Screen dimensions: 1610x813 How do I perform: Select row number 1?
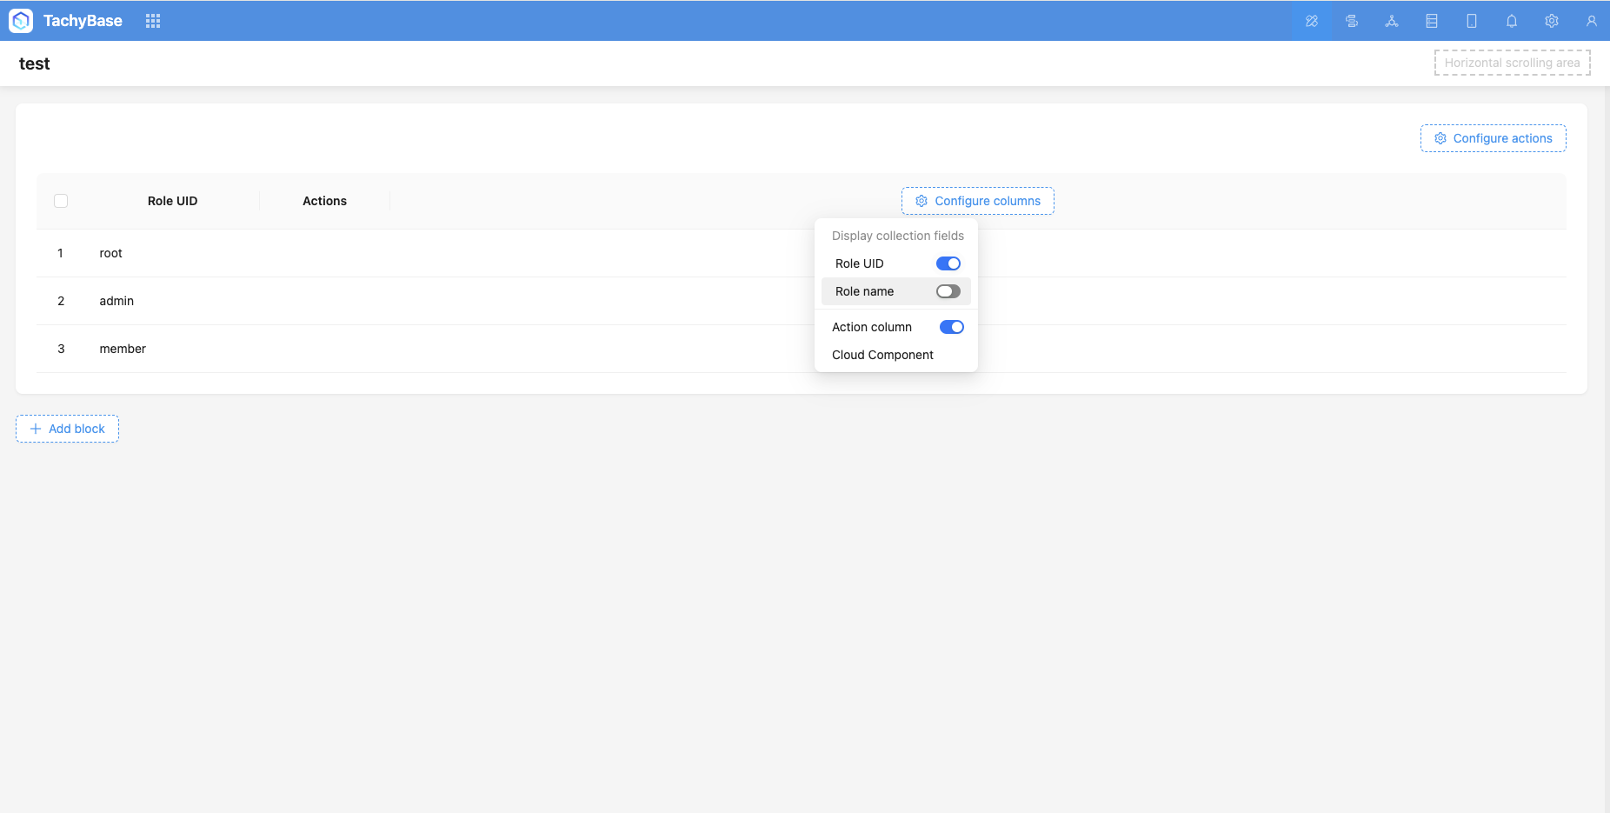[x=61, y=253]
